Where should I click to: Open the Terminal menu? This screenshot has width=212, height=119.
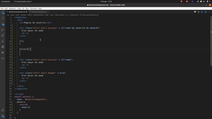coord(33,9)
